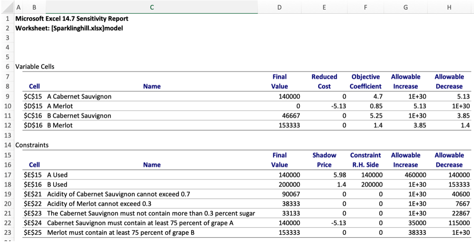This screenshot has width=474, height=242.
Task: Click the $D$16 cell reference
Action: tap(33, 125)
